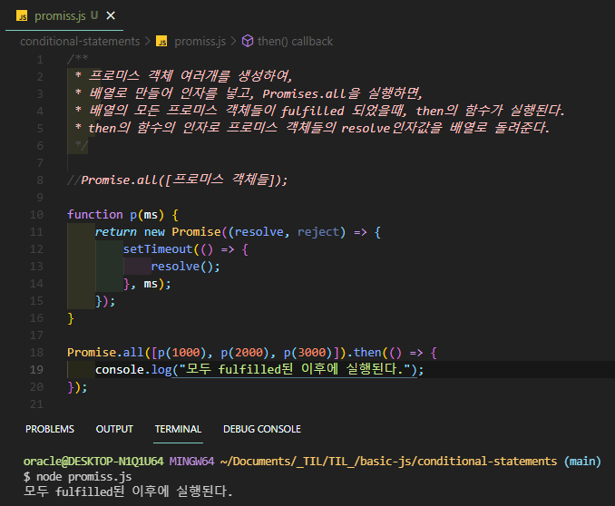Switch to the OUTPUT panel tab
Screen dimensions: 615x506
pos(114,429)
